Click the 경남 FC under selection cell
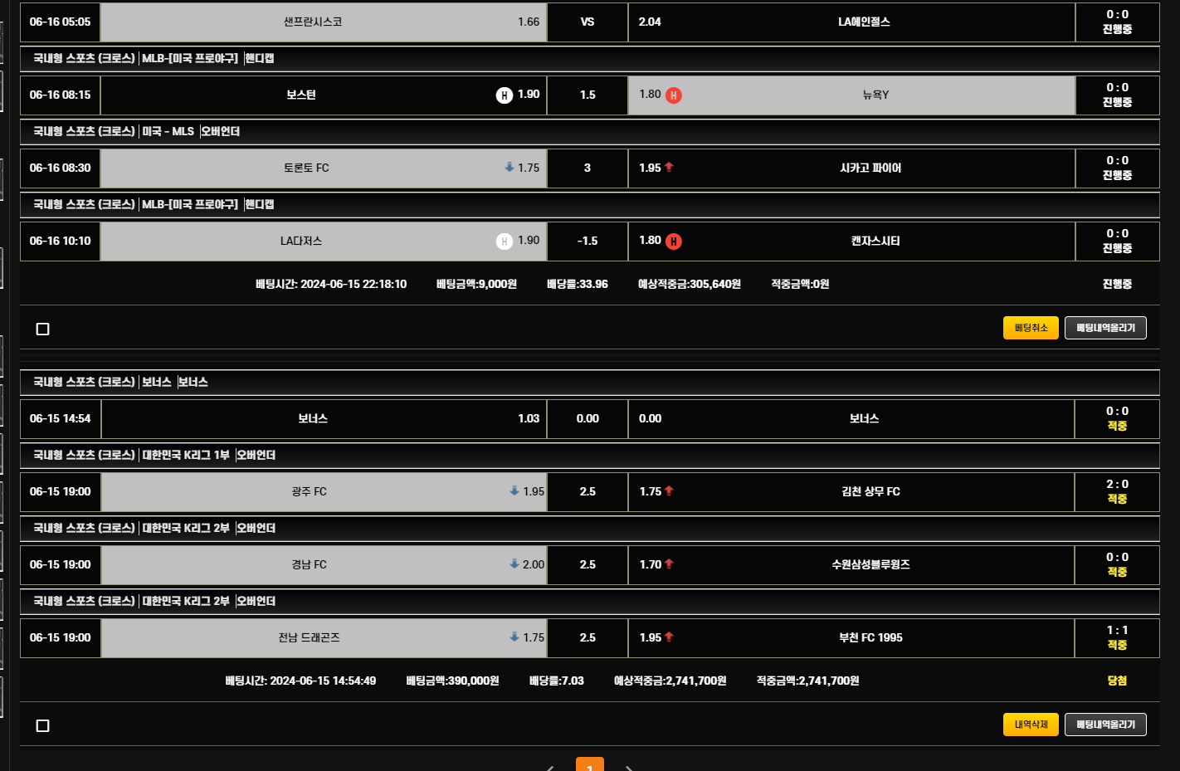1180x771 pixels. pos(324,565)
